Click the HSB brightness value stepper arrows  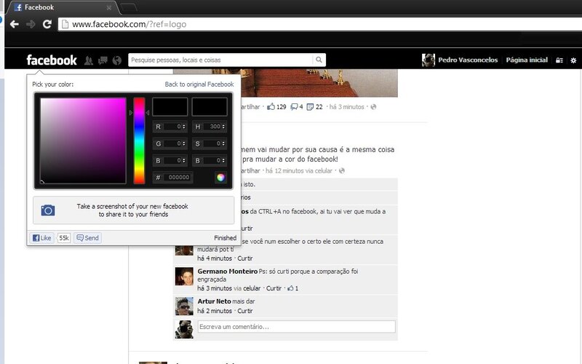pyautogui.click(x=223, y=160)
